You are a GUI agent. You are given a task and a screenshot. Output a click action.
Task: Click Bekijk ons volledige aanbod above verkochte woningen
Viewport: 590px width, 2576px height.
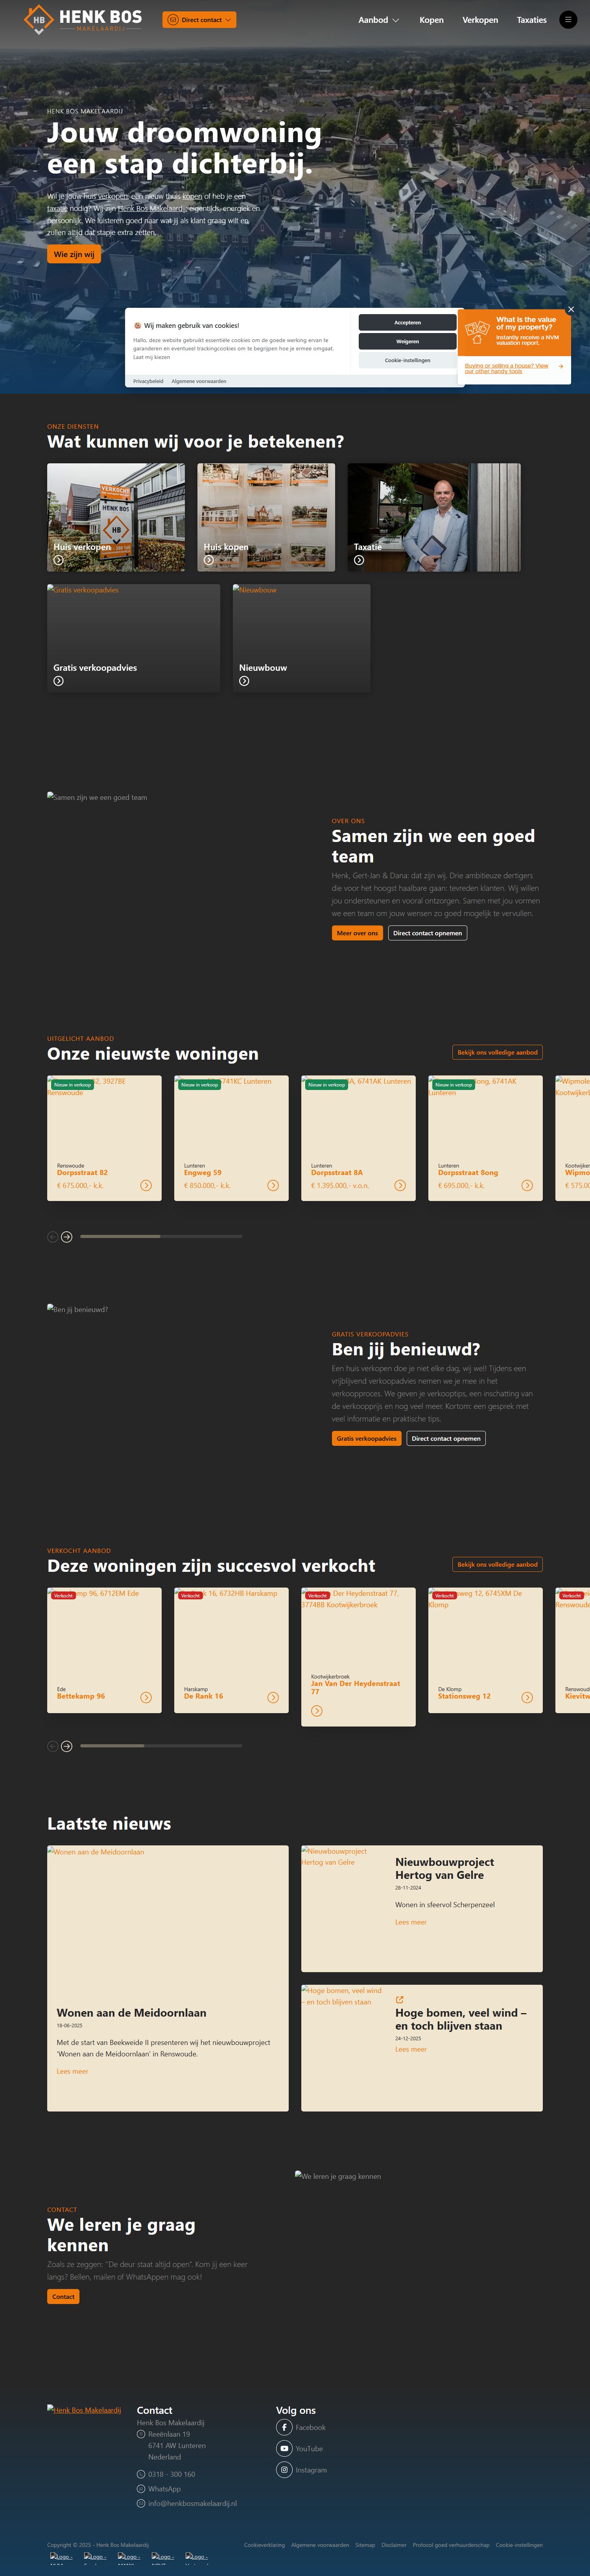[x=497, y=1564]
